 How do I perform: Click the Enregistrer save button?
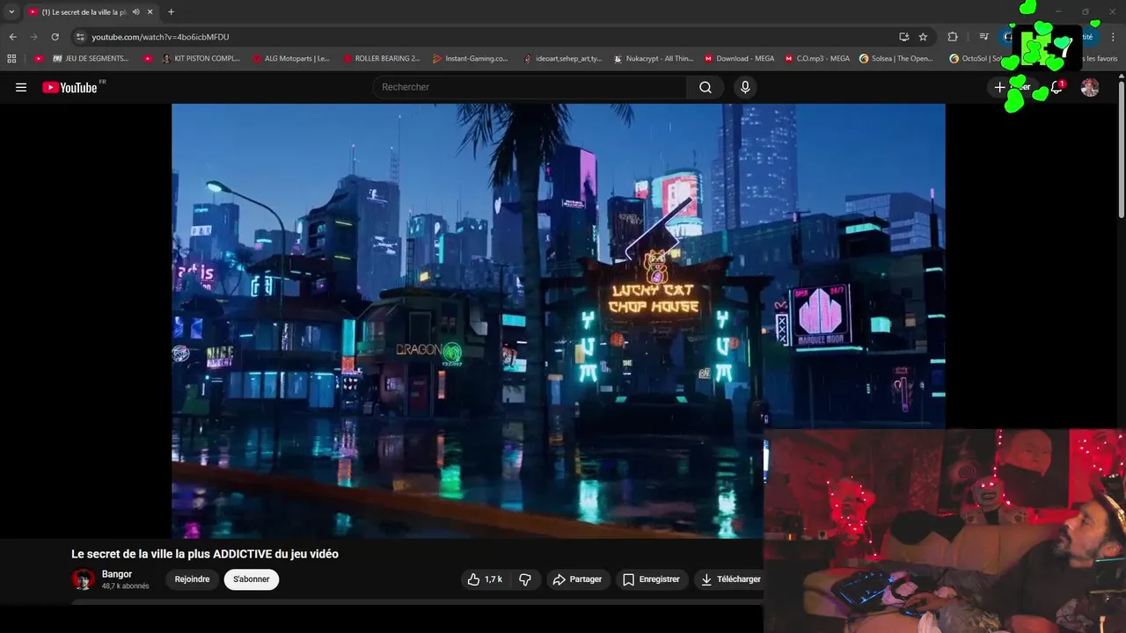[x=651, y=579]
